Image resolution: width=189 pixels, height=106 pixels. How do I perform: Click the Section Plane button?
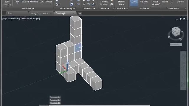point(121,3)
